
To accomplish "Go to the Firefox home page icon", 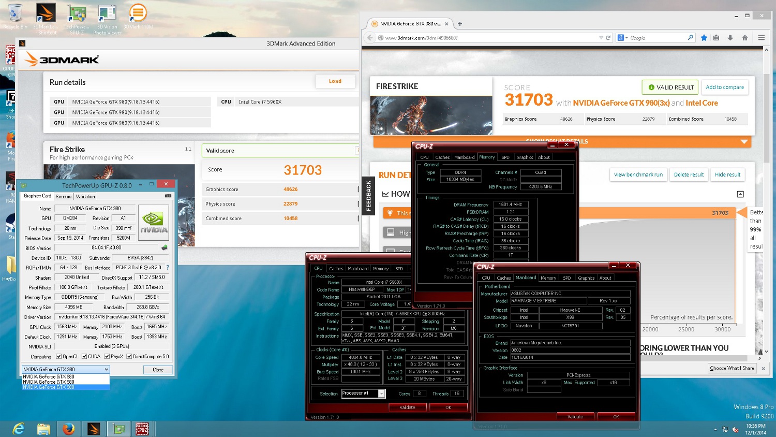I will coord(744,38).
